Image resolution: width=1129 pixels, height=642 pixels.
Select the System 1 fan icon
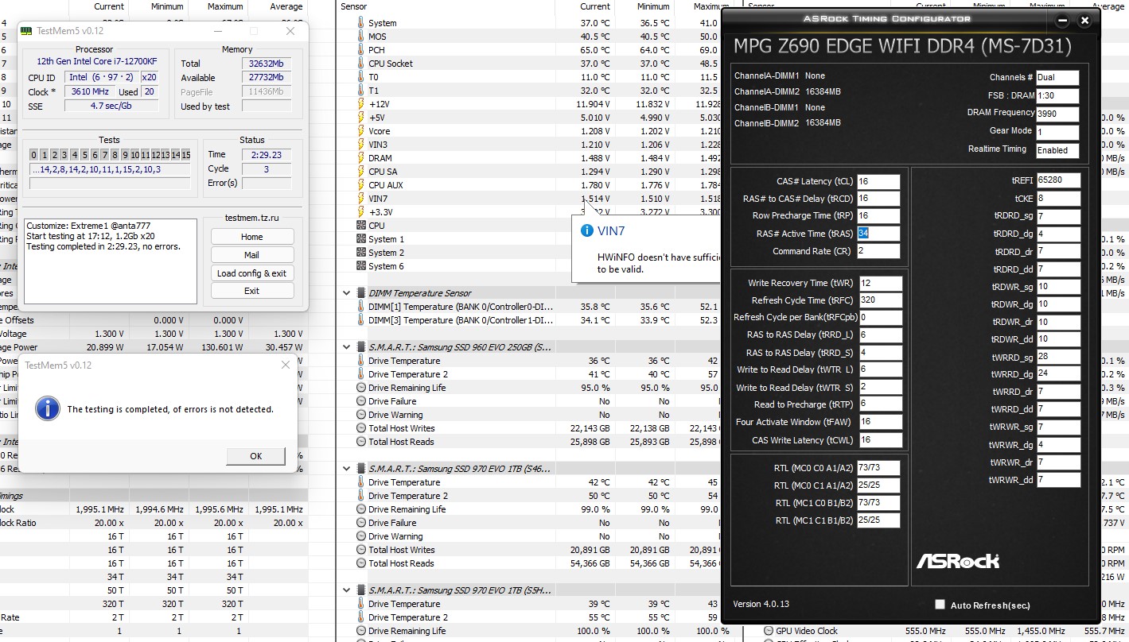tap(360, 239)
